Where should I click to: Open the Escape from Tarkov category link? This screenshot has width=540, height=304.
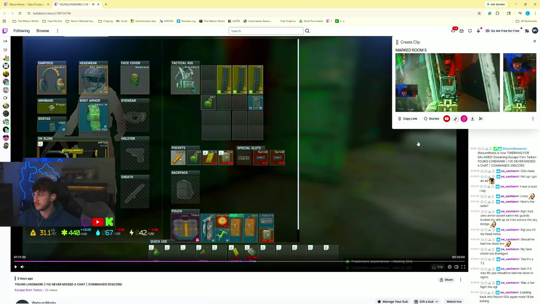click(29, 290)
